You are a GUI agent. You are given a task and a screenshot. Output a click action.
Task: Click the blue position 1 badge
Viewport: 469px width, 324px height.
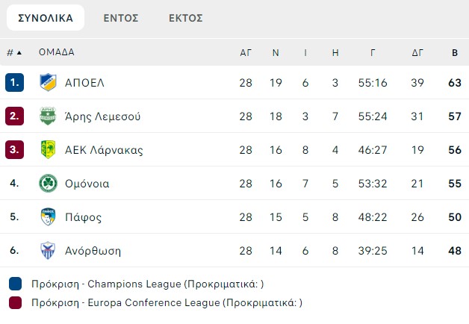[14, 82]
